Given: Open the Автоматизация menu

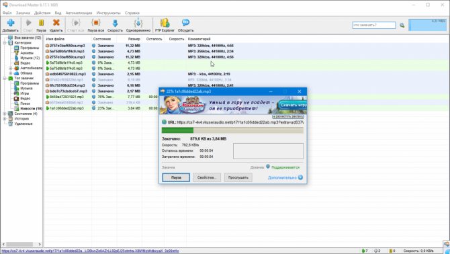Looking at the screenshot, I should [79, 13].
